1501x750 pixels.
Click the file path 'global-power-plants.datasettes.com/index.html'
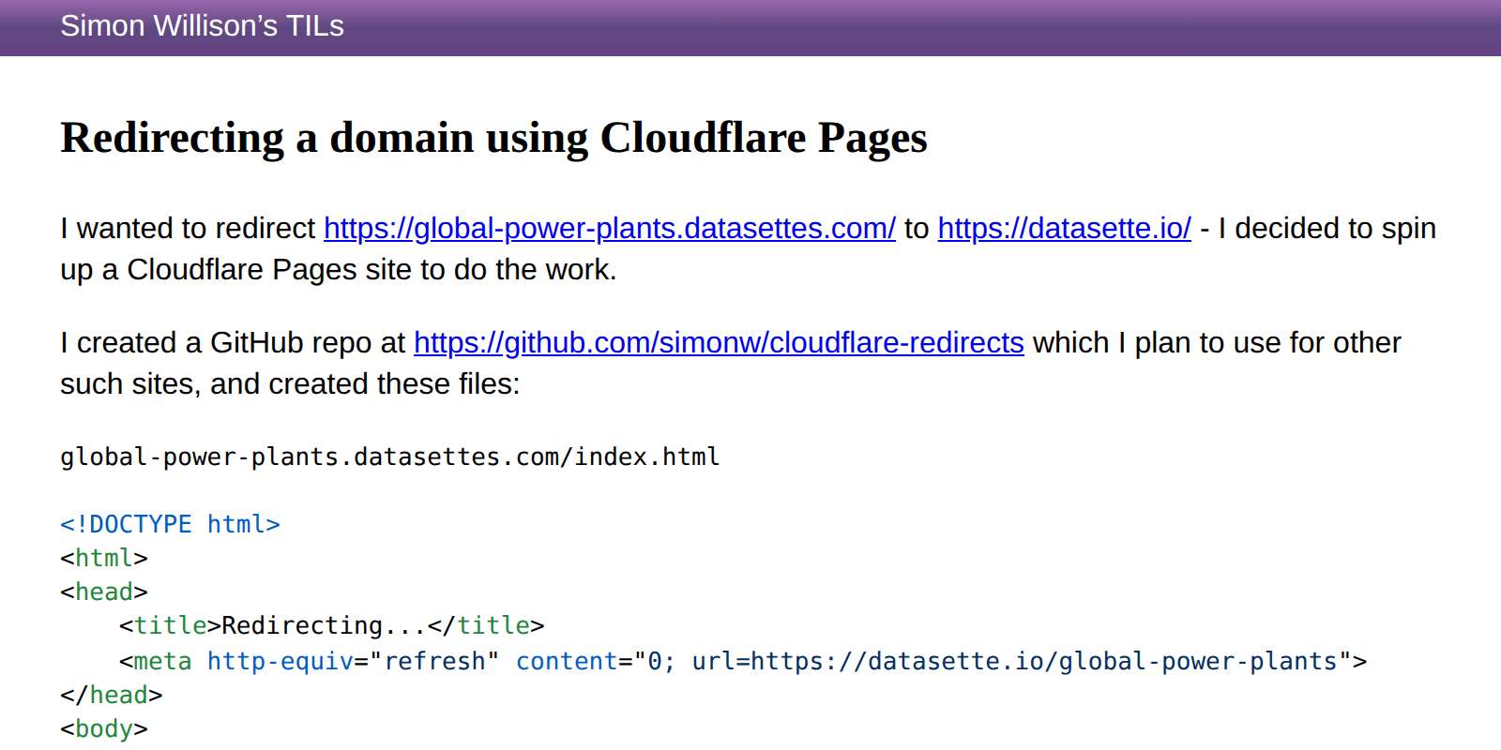389,457
